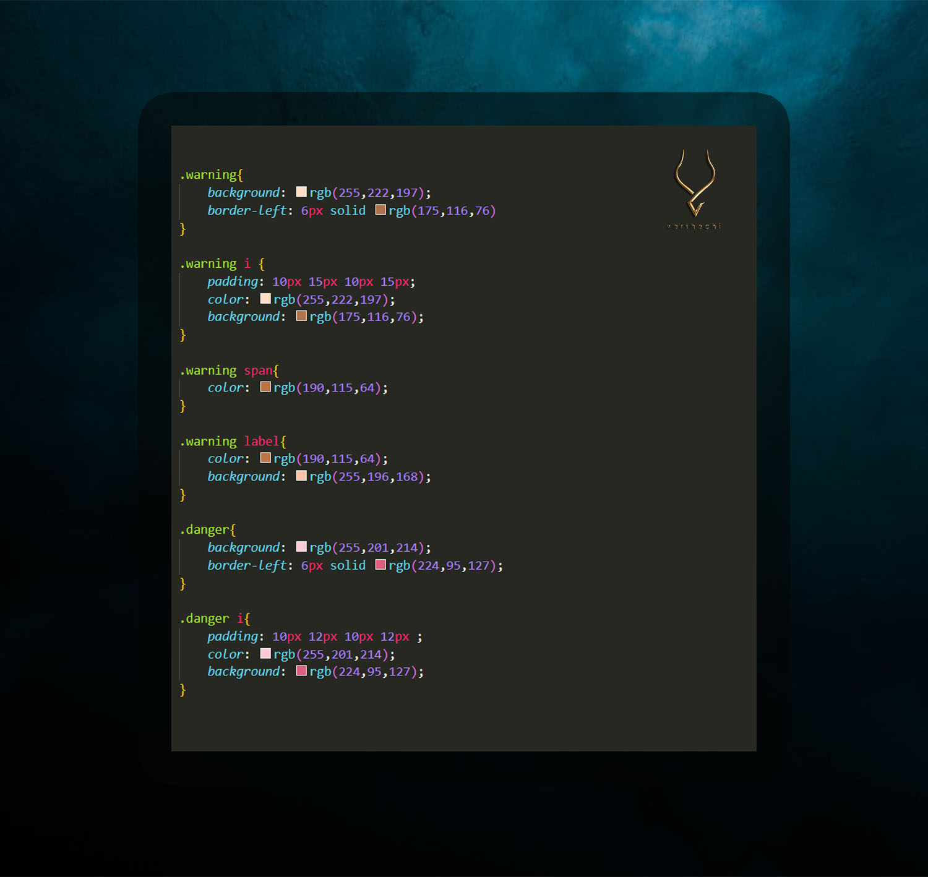This screenshot has height=877, width=928.
Task: Click the ".warning label" selector text
Action: 233,442
